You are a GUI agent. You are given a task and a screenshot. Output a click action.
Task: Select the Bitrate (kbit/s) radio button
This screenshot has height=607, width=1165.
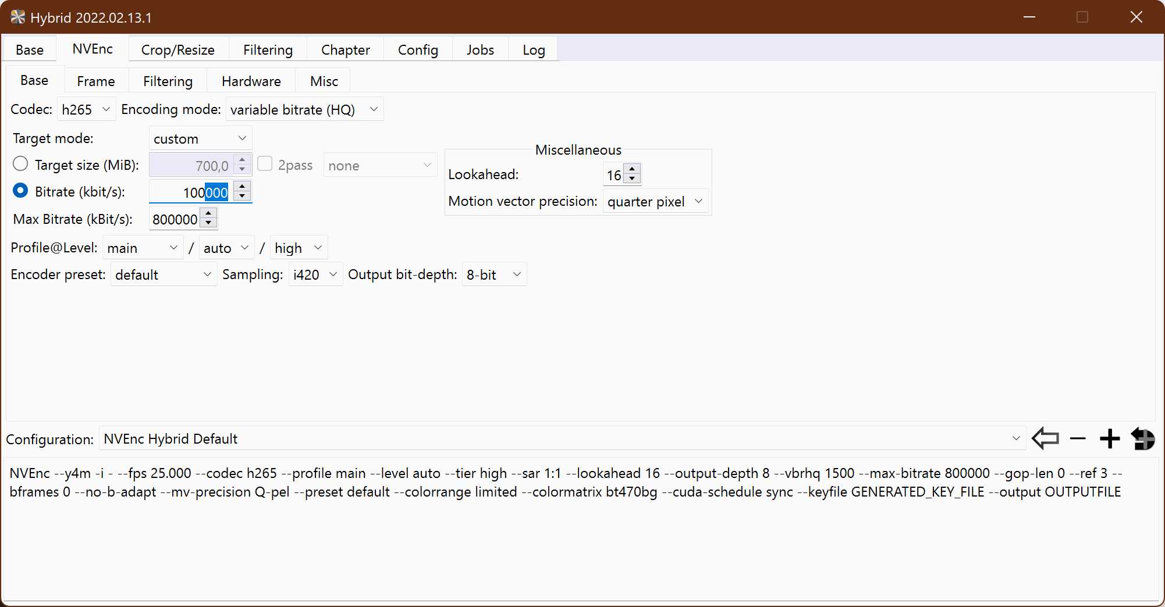click(20, 191)
